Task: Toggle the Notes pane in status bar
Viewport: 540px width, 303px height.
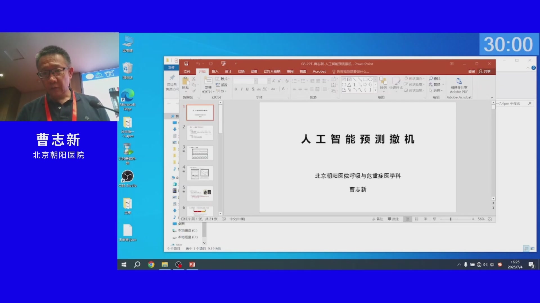Action: tap(378, 219)
